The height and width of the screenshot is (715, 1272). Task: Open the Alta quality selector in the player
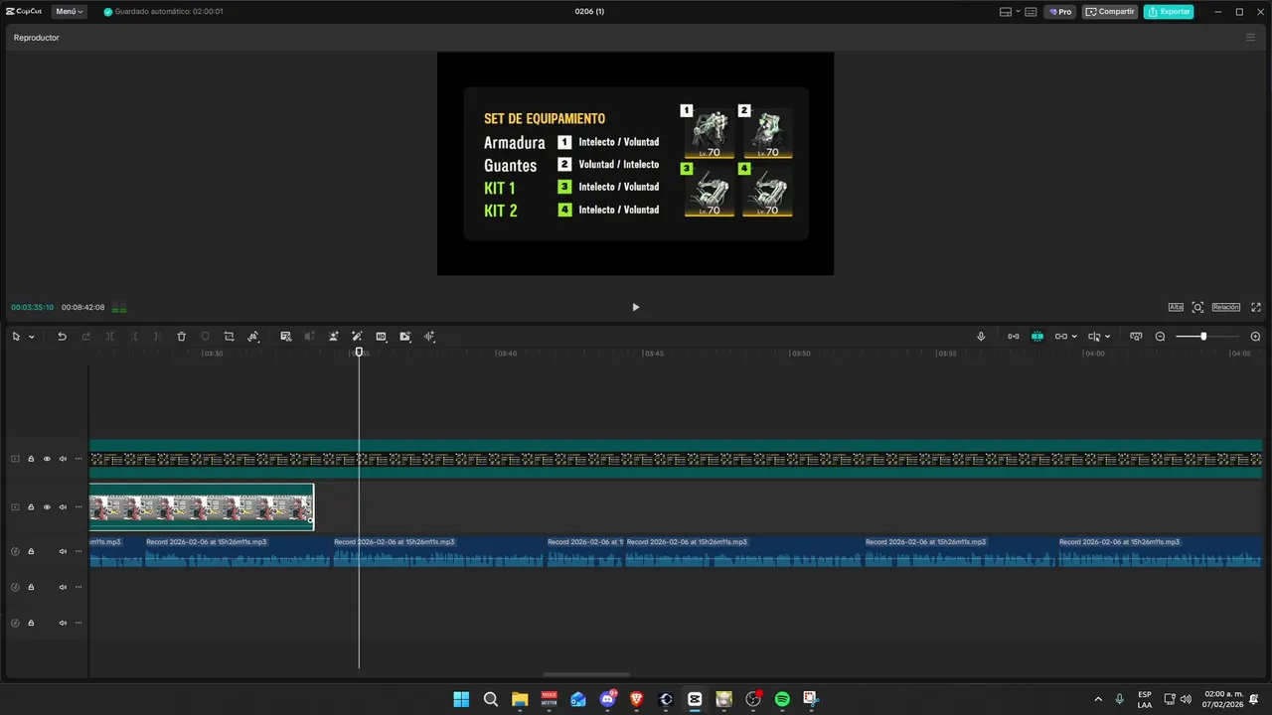pyautogui.click(x=1176, y=308)
